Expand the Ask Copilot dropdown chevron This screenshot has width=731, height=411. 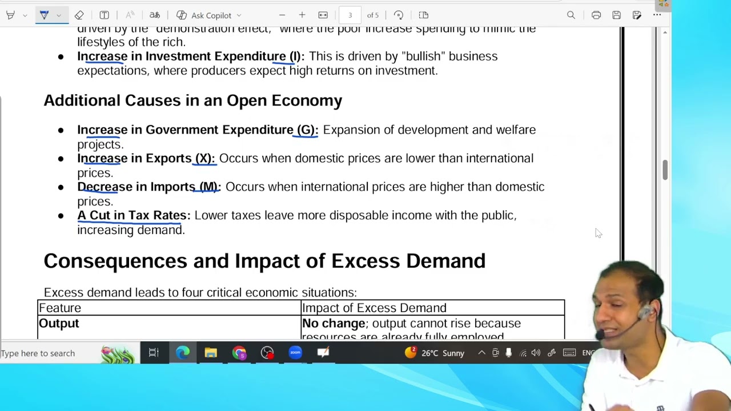pyautogui.click(x=239, y=15)
